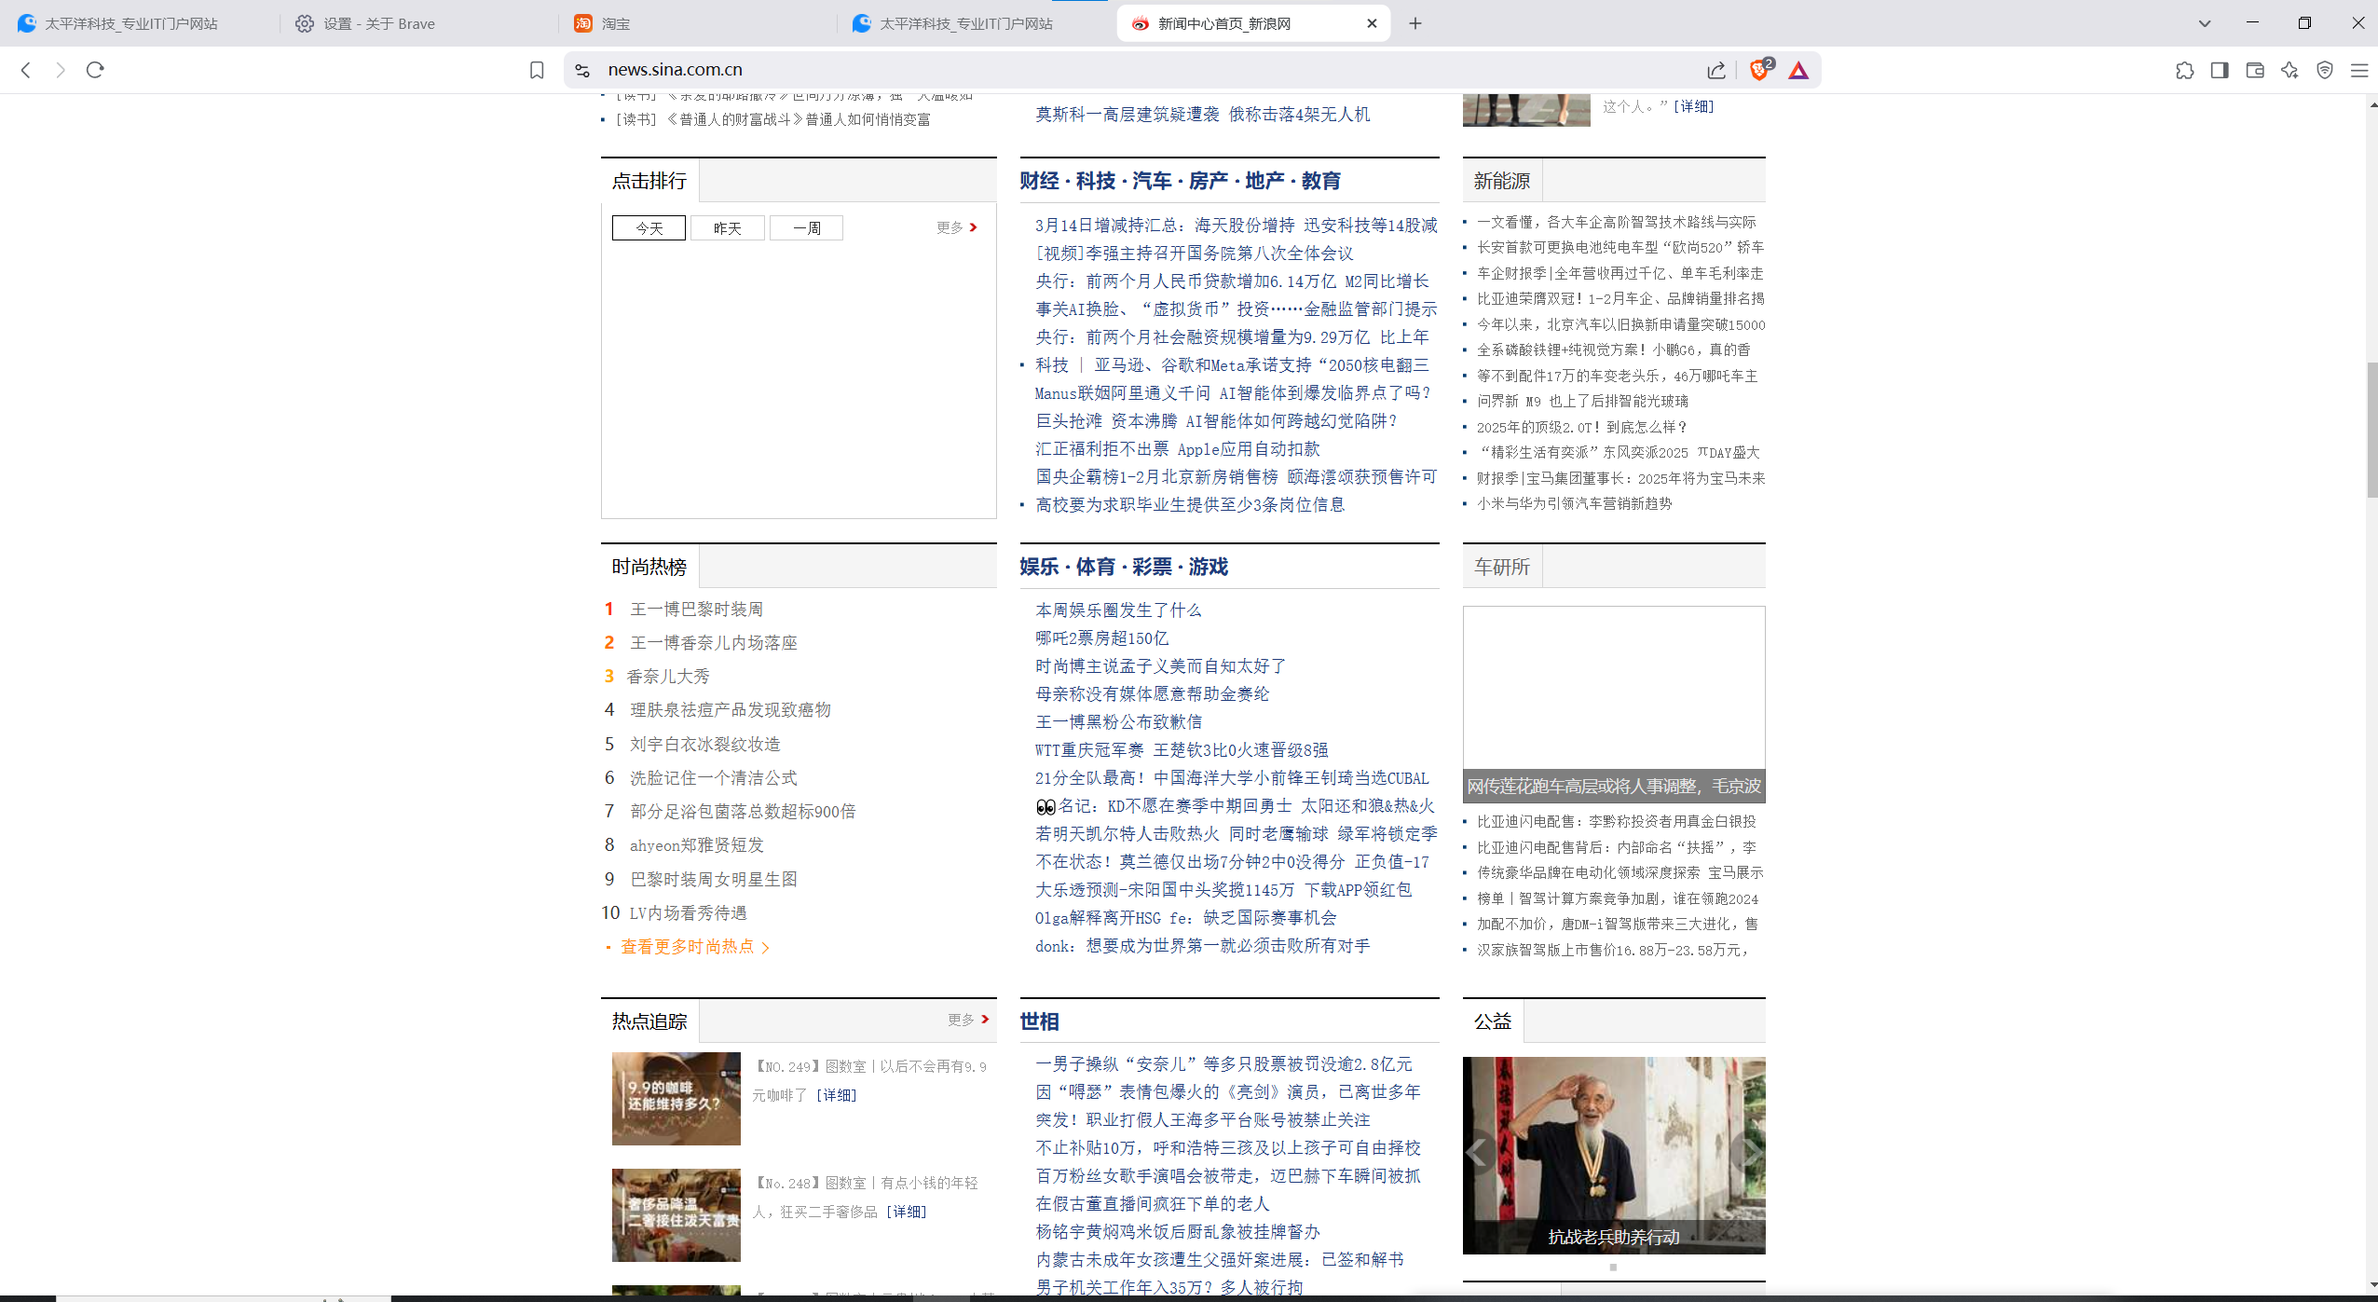
Task: Select the 今天 ranking tab
Action: pos(649,228)
